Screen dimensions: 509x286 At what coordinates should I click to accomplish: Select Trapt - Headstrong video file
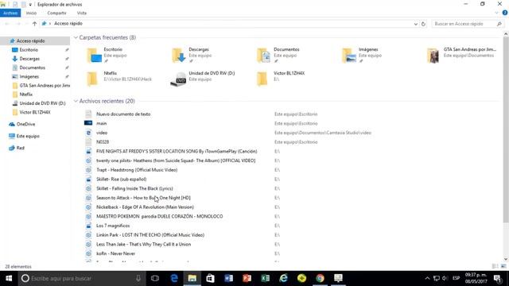[x=137, y=170]
